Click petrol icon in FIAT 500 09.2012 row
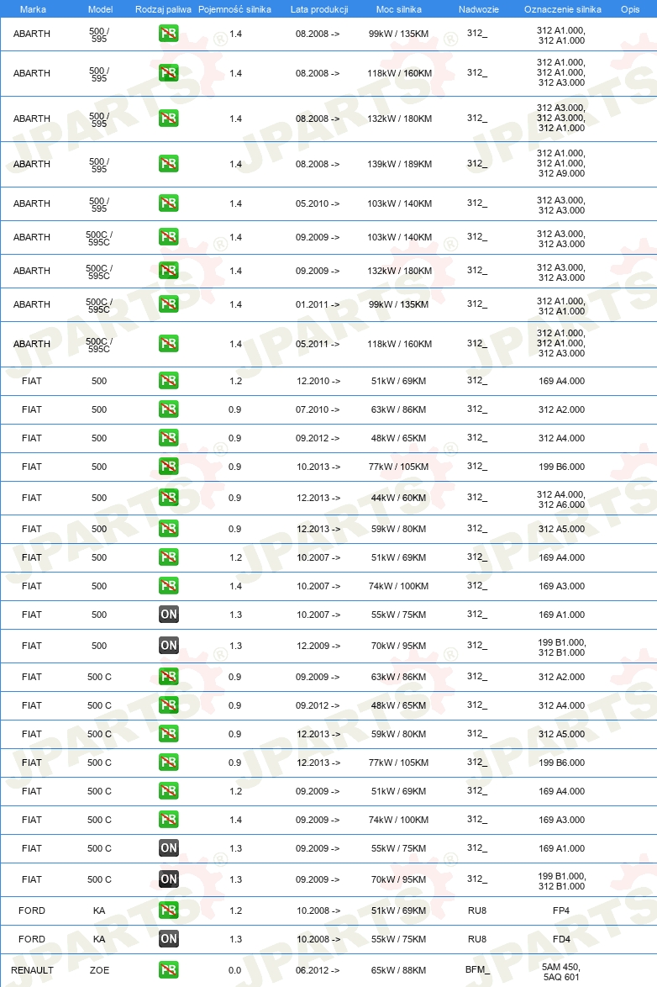Screen dimensions: 657x987 click(x=168, y=438)
